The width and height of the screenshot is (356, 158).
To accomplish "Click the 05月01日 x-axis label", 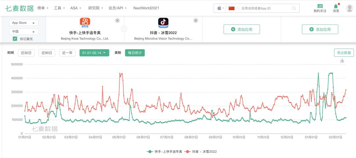I will coord(119,137).
